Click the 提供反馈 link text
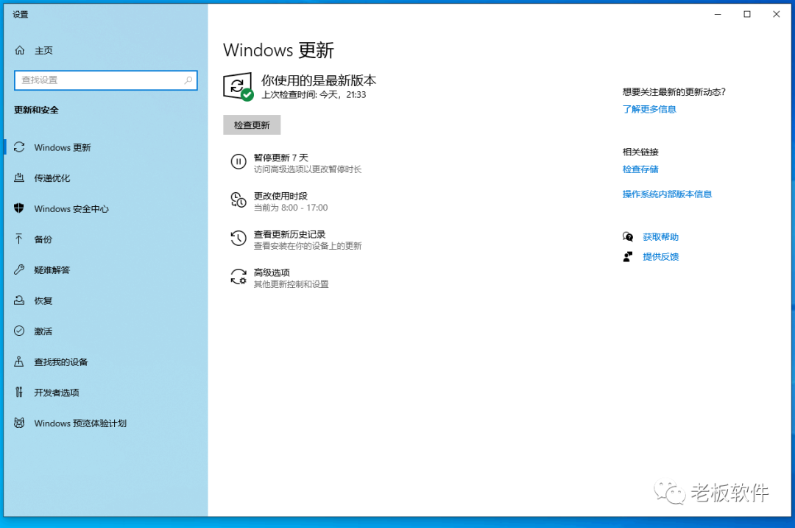The height and width of the screenshot is (528, 795). pyautogui.click(x=660, y=257)
